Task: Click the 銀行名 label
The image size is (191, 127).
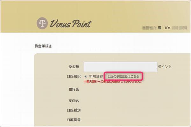Action: [74, 90]
